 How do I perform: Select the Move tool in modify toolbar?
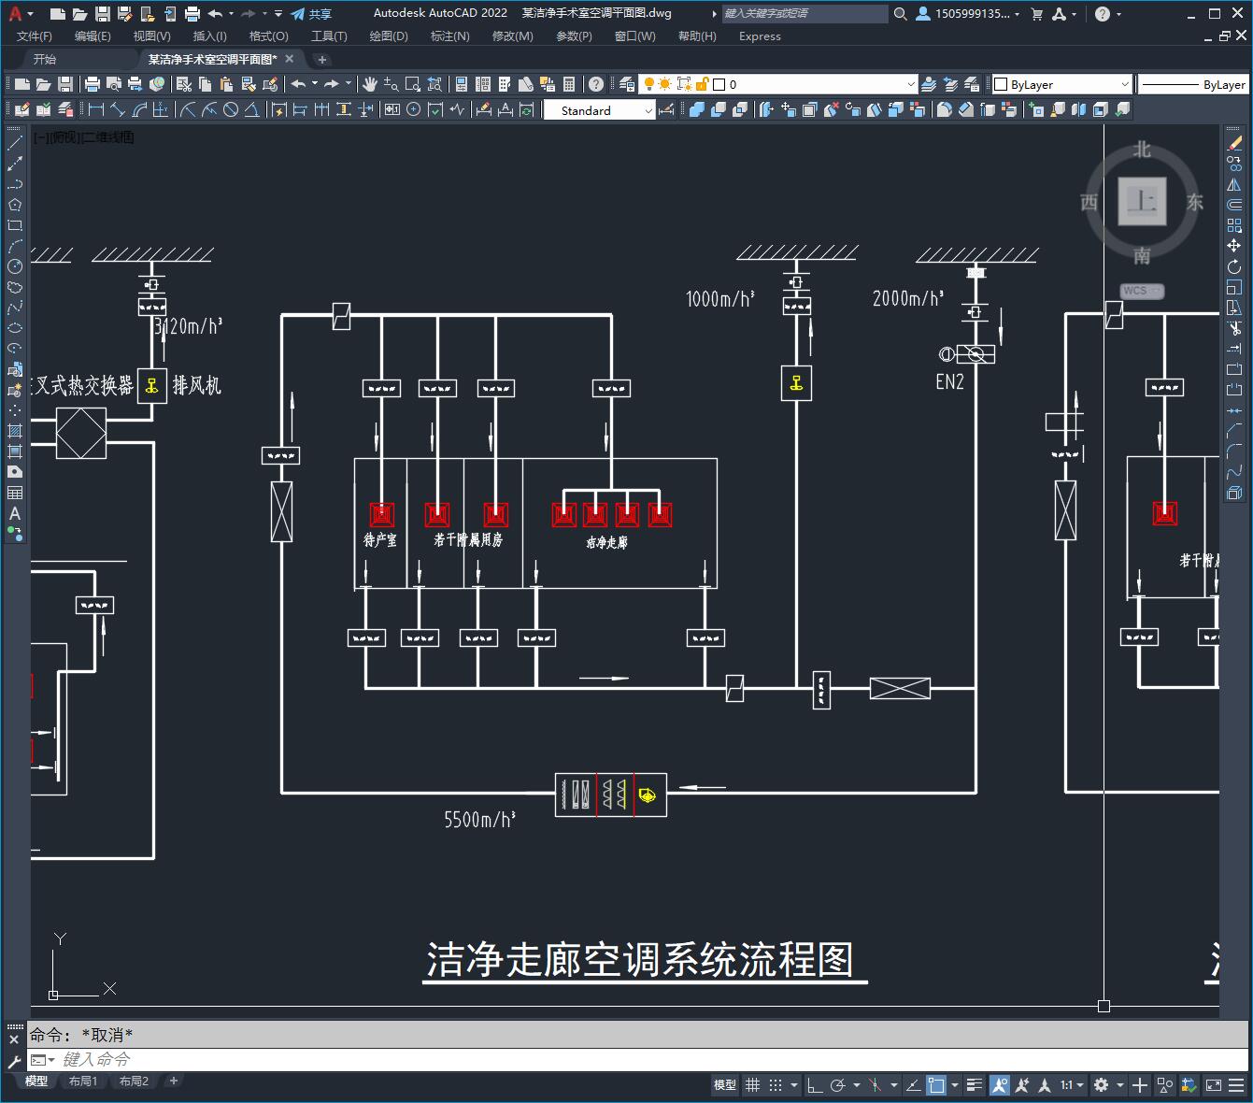point(1234,246)
